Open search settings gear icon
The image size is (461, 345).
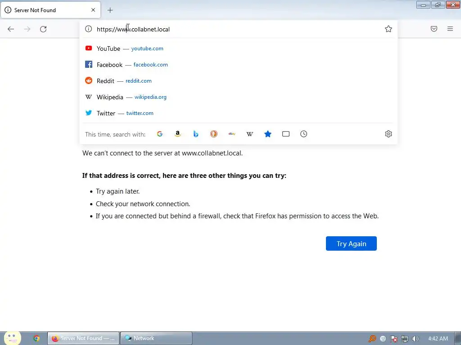click(389, 134)
